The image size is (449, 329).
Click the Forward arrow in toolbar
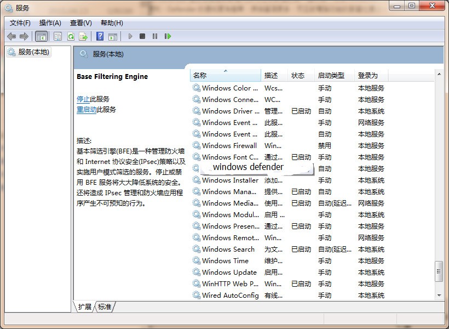pos(24,36)
